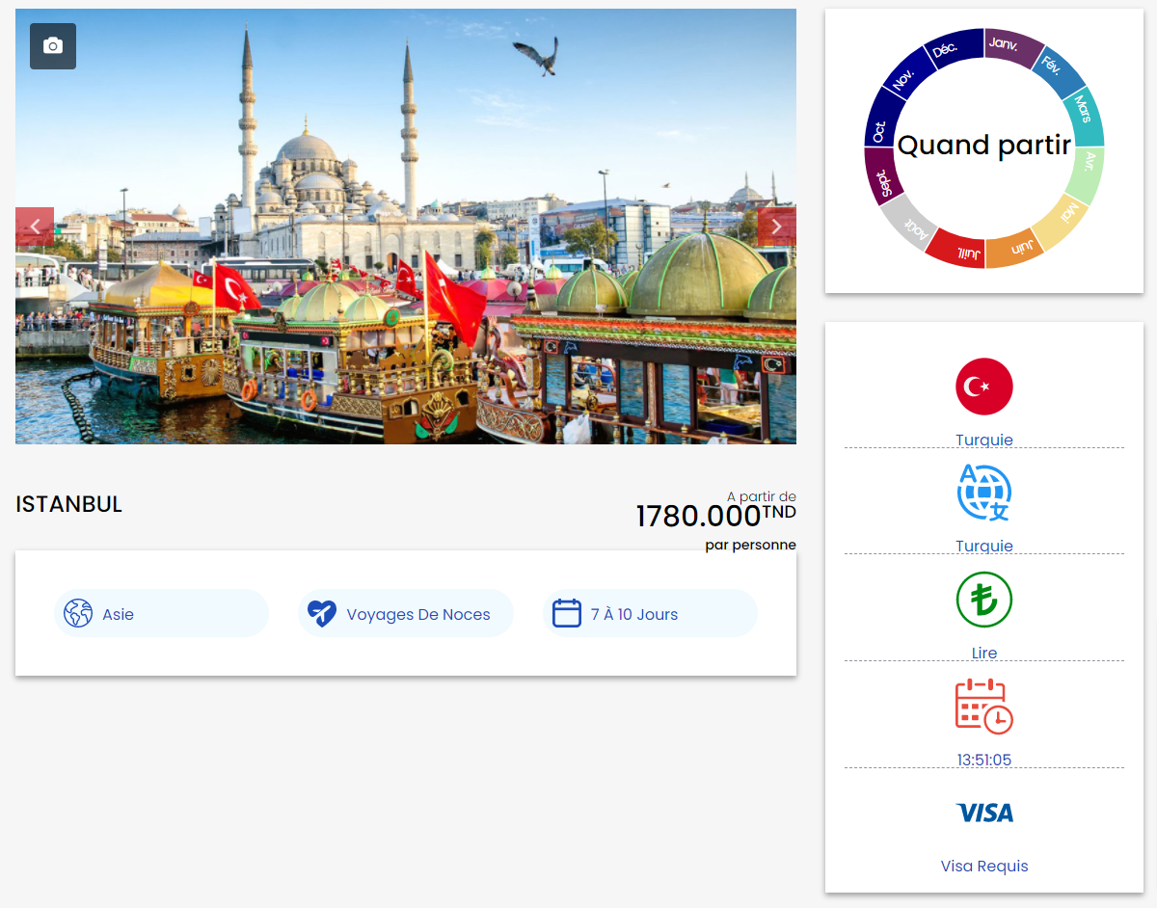Viewport: 1157px width, 908px height.
Task: Click the Istanbul mosque main photo
Action: (x=406, y=227)
